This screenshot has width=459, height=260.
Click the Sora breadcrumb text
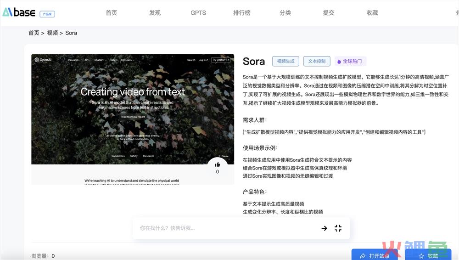pyautogui.click(x=71, y=33)
